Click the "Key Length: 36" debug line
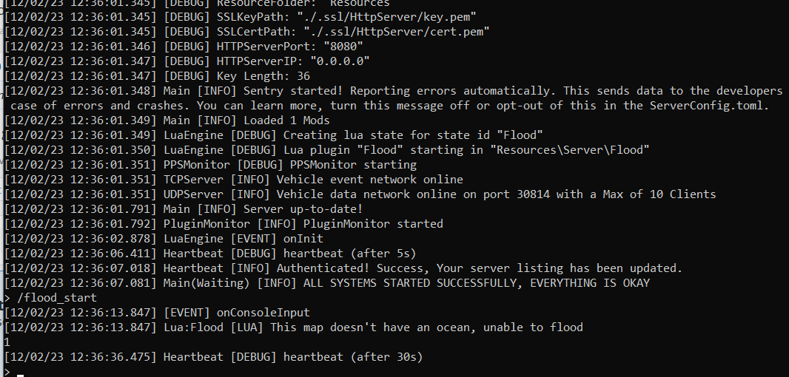Image resolution: width=789 pixels, height=377 pixels. 263,76
